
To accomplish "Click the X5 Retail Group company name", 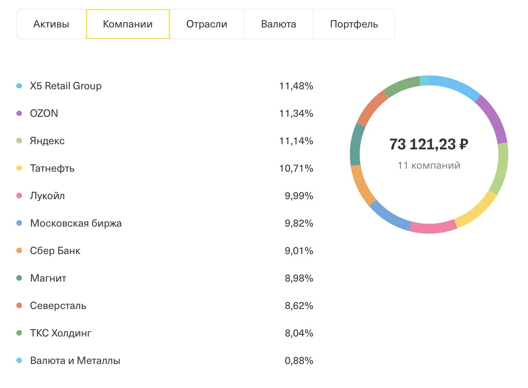I will click(66, 86).
